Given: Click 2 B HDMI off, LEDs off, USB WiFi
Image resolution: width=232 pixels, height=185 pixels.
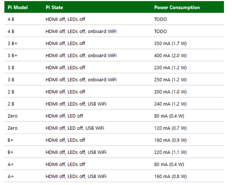Looking at the screenshot, I should [x=76, y=104].
